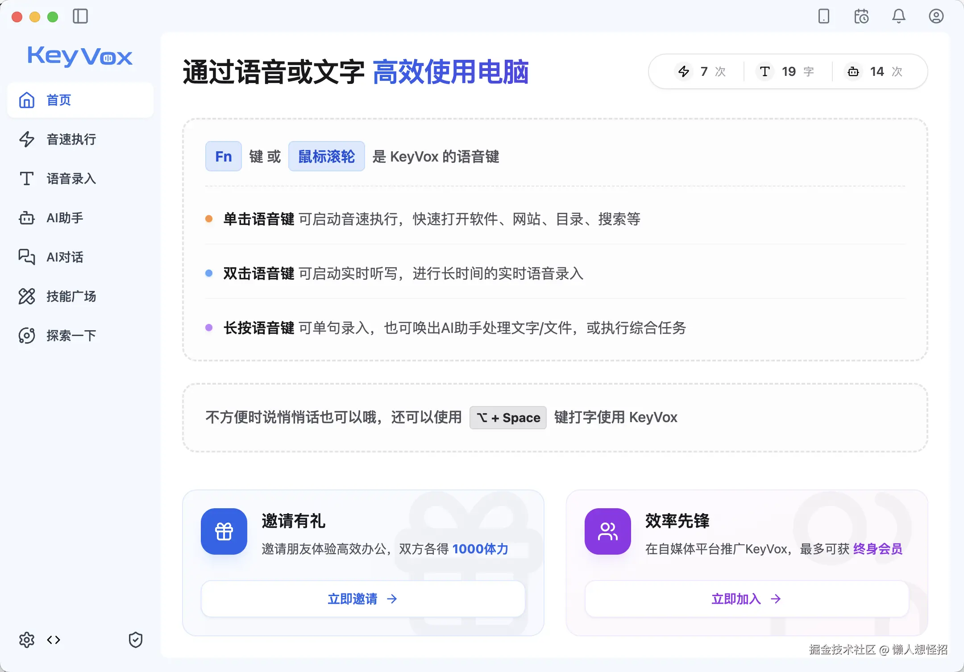Click the purple users icon

pos(608,531)
